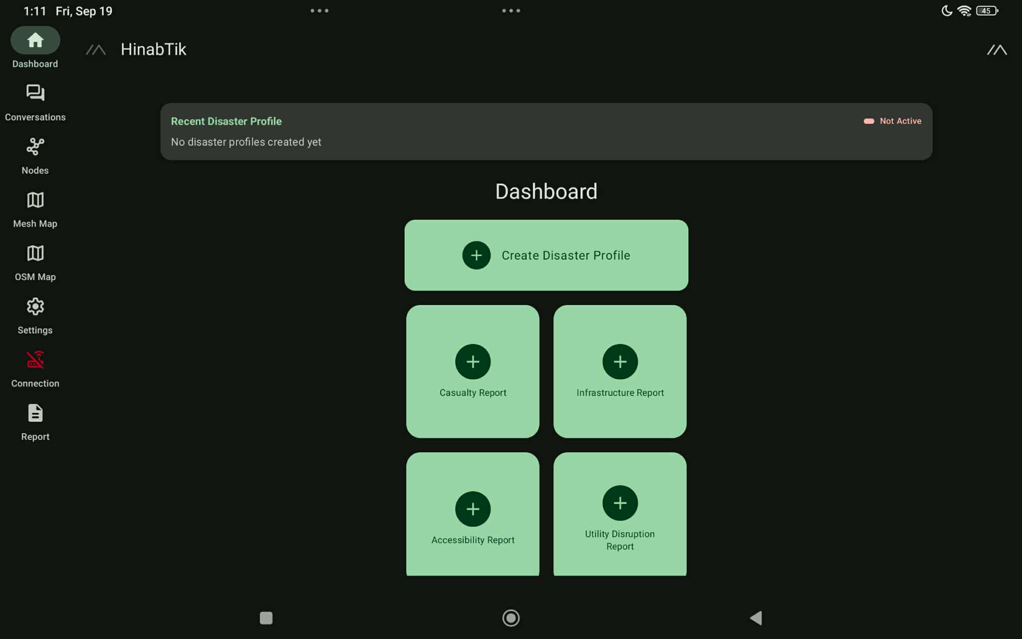1022x639 pixels.
Task: Open recent apps with the square button
Action: click(x=266, y=618)
